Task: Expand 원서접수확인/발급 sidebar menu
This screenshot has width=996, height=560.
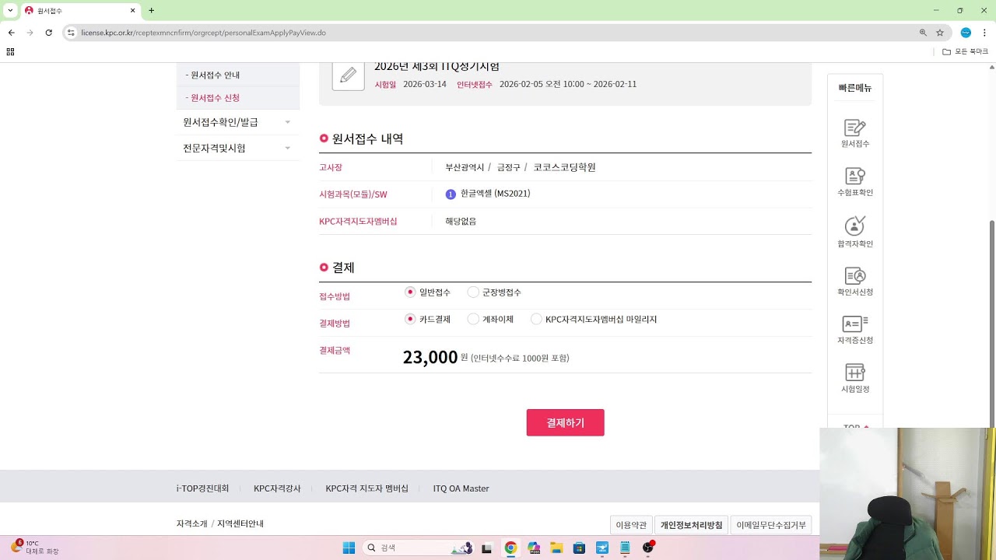Action: tap(237, 122)
